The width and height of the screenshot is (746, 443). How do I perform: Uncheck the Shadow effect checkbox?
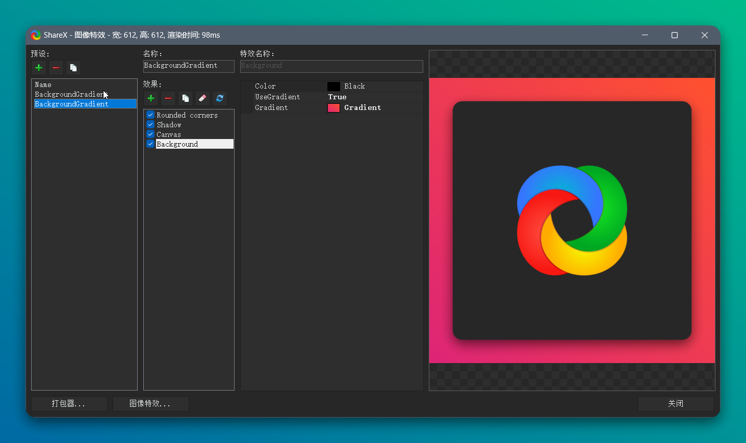pyautogui.click(x=150, y=125)
